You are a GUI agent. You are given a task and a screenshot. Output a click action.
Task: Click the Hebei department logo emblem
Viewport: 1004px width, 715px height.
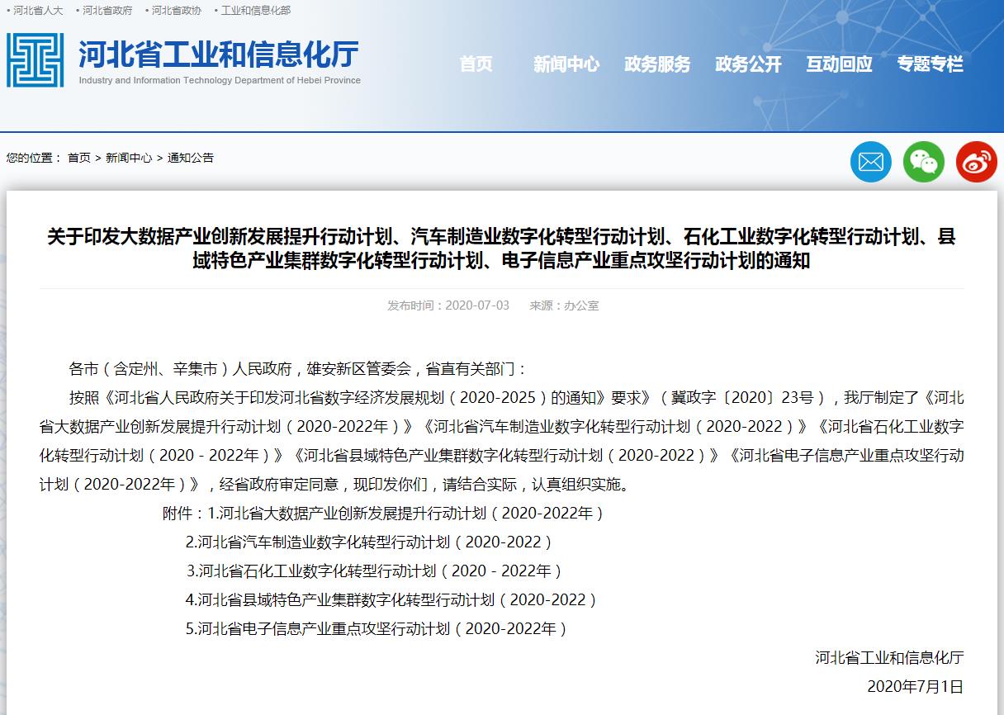(36, 59)
